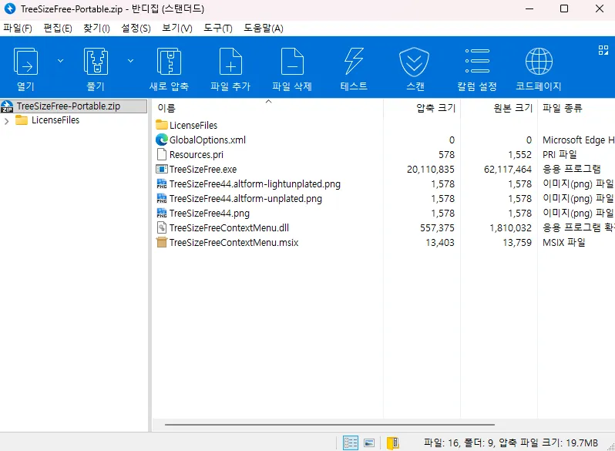Click the ZIP archive icon in tree pane
The height and width of the screenshot is (451, 615).
point(7,106)
